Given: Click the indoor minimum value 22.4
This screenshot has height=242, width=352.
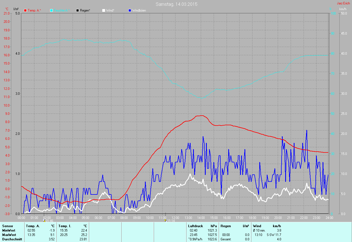Looking at the screenshot, I should coord(84,230).
